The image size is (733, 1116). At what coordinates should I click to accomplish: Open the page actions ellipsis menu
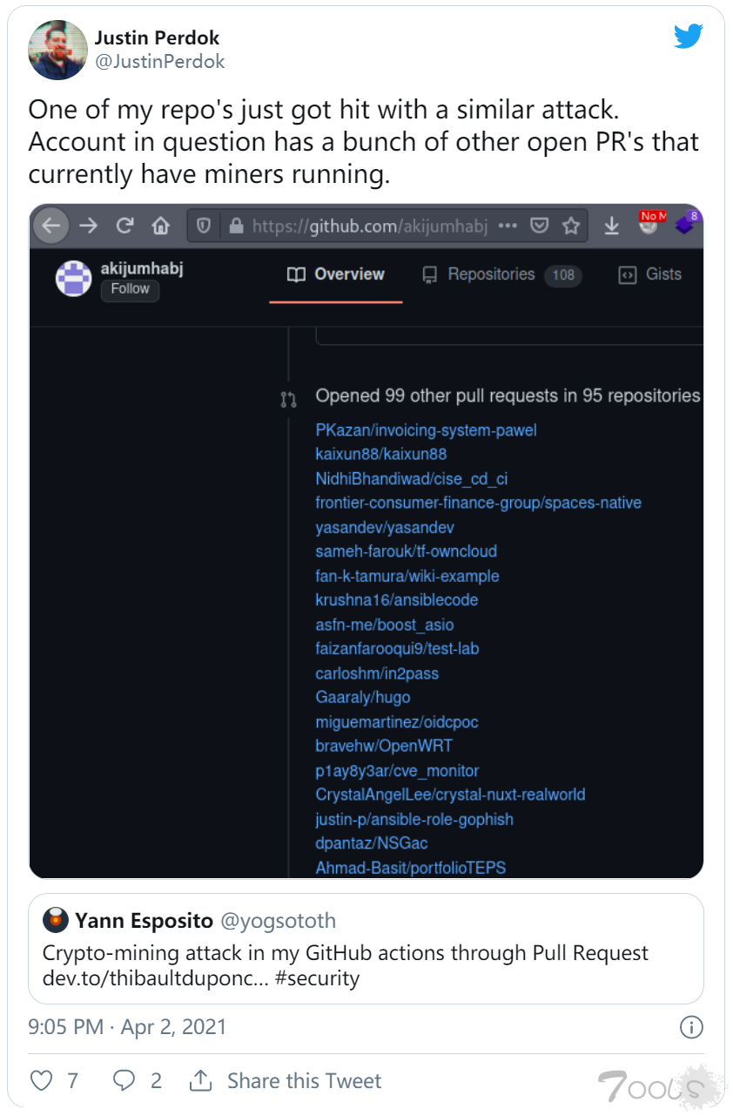tap(508, 225)
